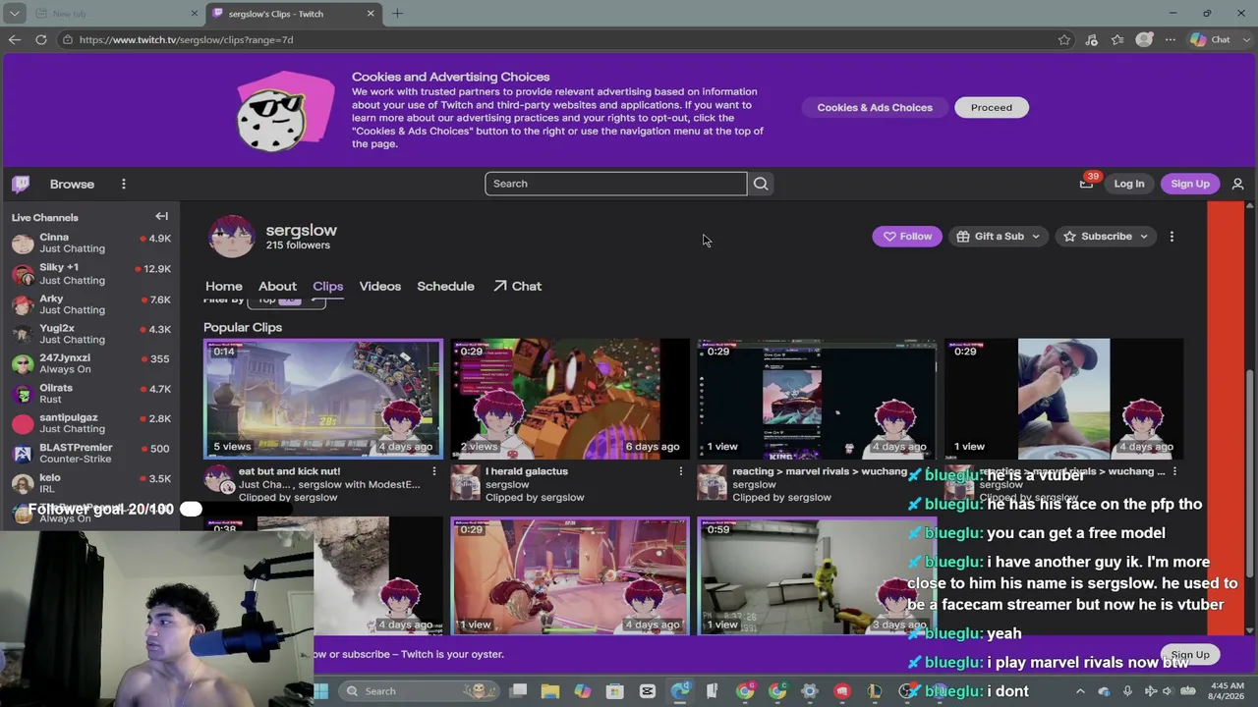Viewport: 1258px width, 707px height.
Task: Open the site information icon in address bar
Action: (67, 39)
